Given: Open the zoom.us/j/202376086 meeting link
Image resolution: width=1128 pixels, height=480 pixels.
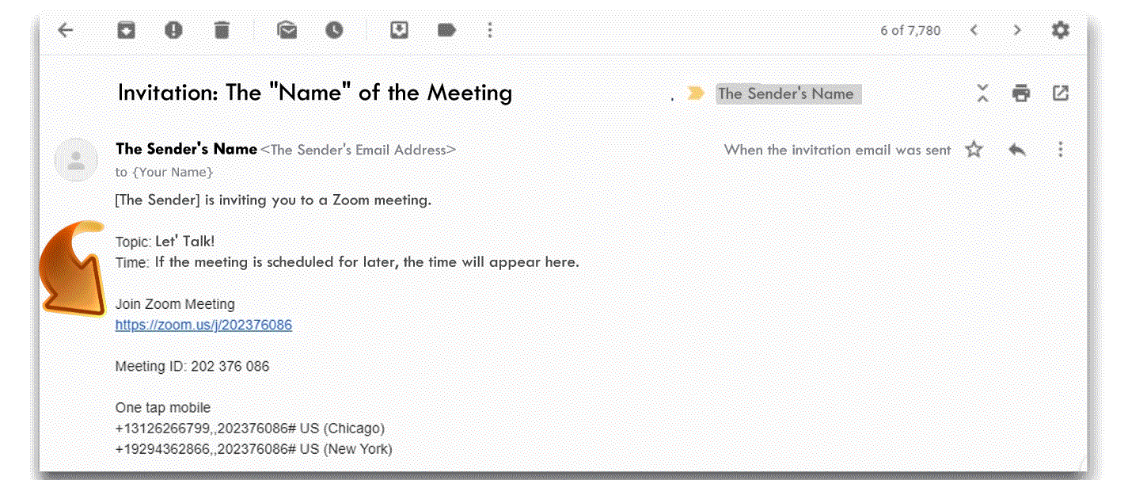Looking at the screenshot, I should tap(203, 325).
